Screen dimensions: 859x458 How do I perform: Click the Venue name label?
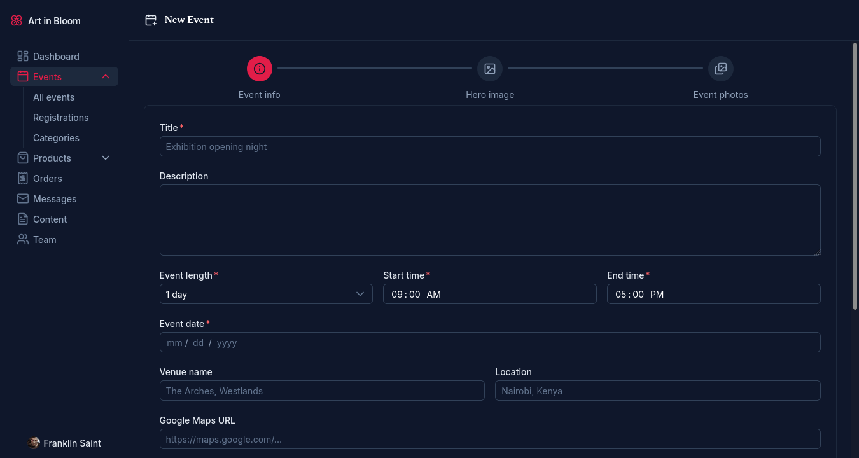[186, 371]
